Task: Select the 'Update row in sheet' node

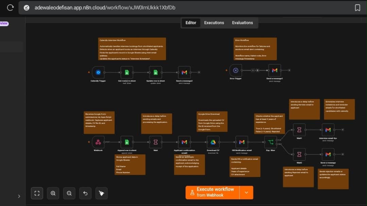Action: coord(156,73)
